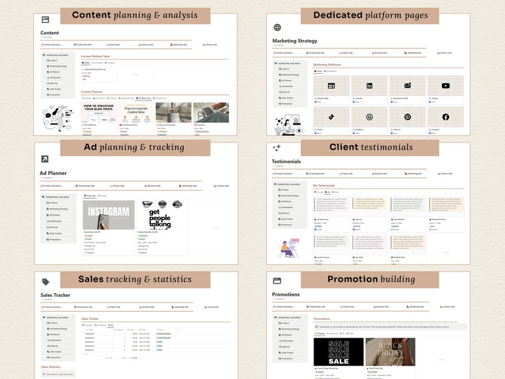
Task: Open the How To Structure Blog Posts thumbnail
Action: 99,113
